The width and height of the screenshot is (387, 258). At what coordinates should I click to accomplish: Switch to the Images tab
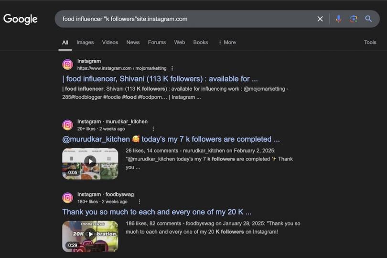click(x=85, y=43)
